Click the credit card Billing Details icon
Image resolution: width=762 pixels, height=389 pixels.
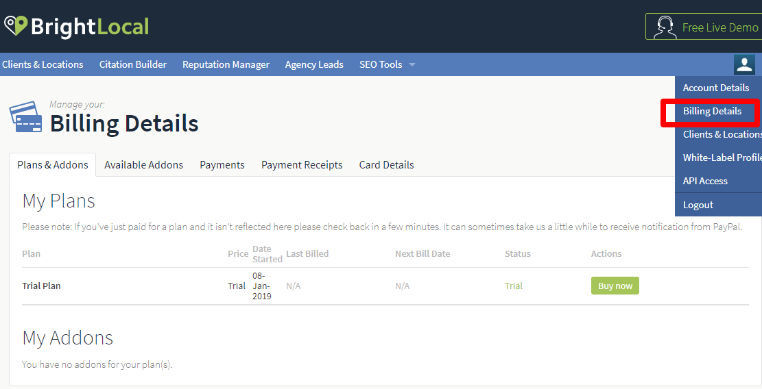(25, 116)
